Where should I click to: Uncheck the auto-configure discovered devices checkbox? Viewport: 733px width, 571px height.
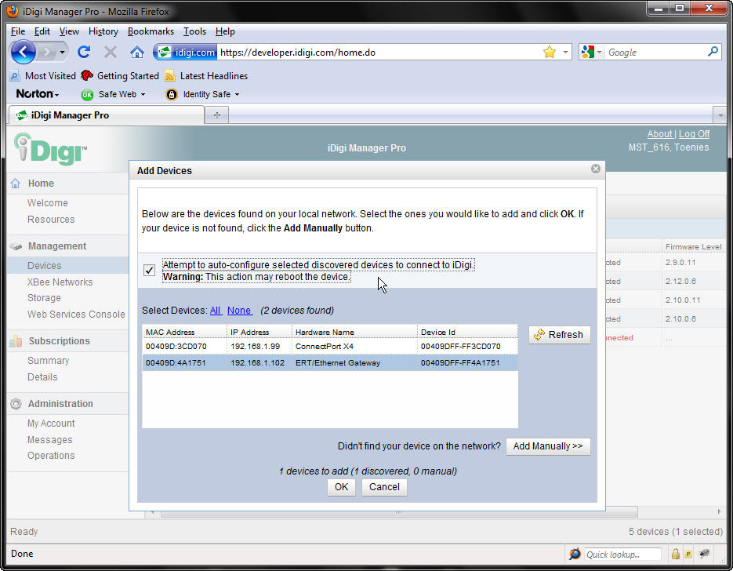(x=150, y=271)
